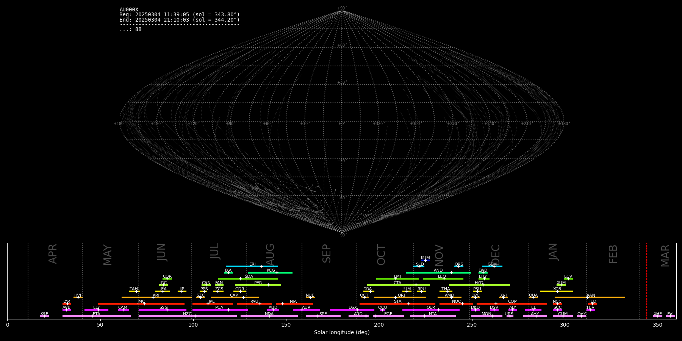
Task: Click the NTA shower label
Action: tap(433, 314)
